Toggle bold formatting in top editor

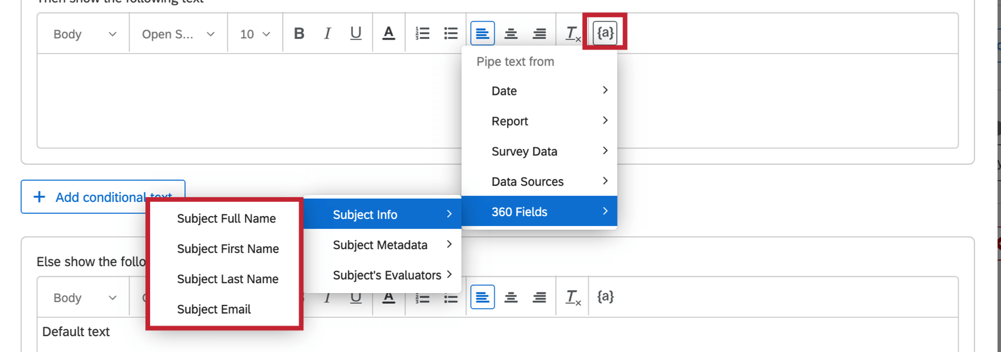(299, 34)
